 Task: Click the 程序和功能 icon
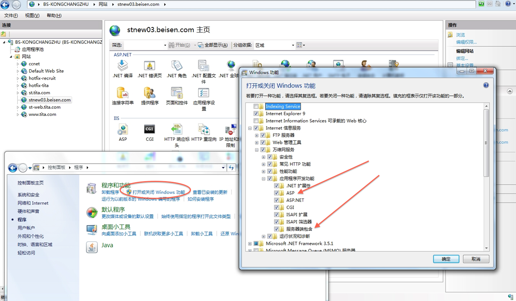92,188
